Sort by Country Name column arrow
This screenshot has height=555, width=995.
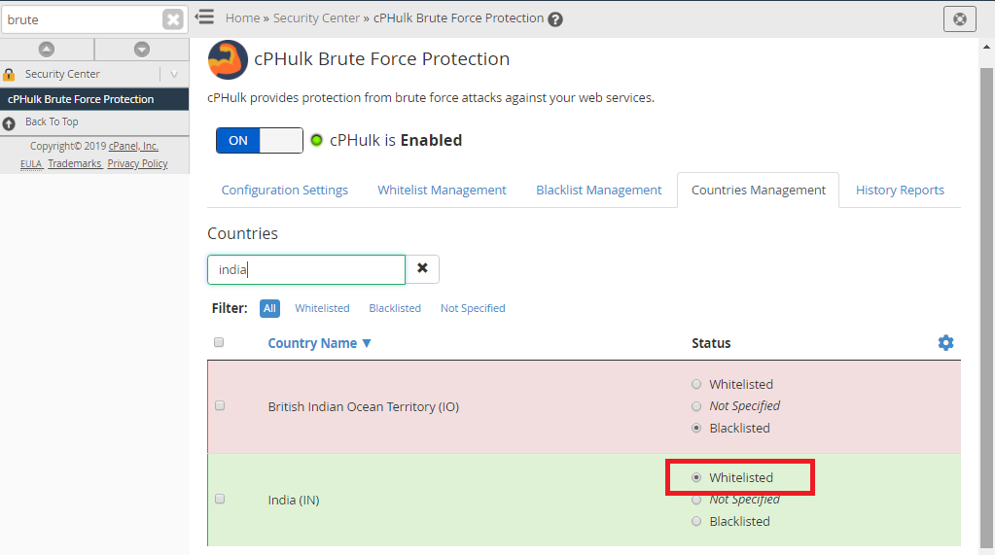pyautogui.click(x=366, y=343)
